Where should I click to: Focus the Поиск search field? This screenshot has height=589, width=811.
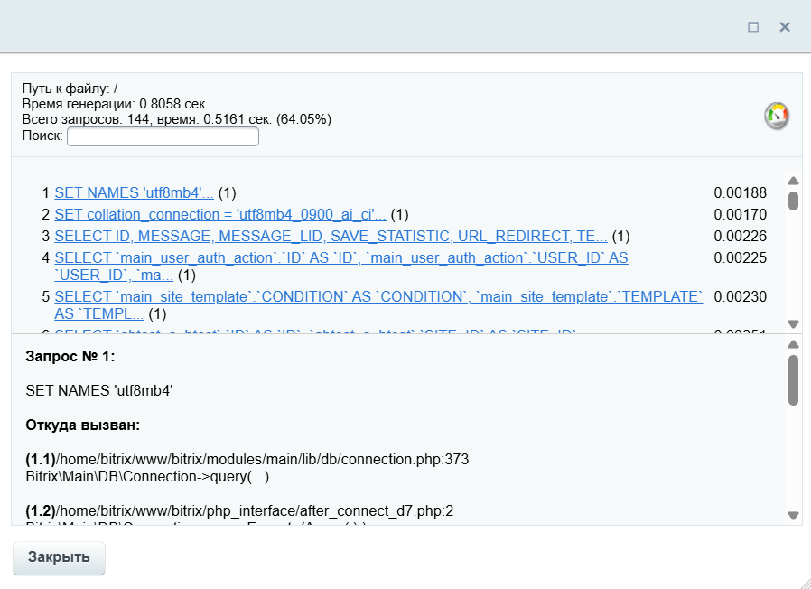click(163, 136)
